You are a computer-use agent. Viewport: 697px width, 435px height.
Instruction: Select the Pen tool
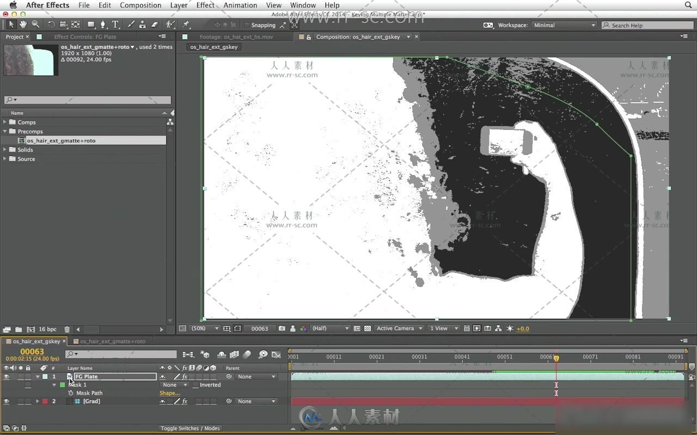pyautogui.click(x=103, y=24)
